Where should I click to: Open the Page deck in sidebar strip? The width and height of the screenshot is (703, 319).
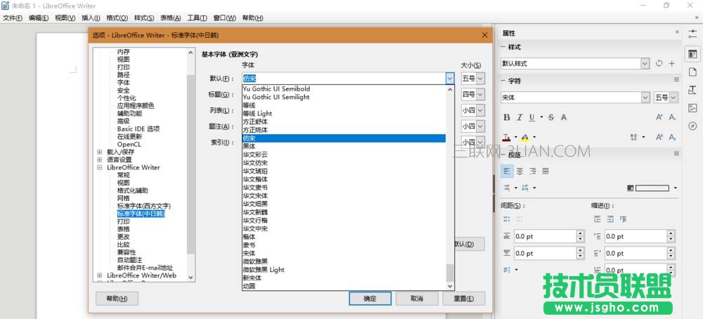tap(692, 72)
